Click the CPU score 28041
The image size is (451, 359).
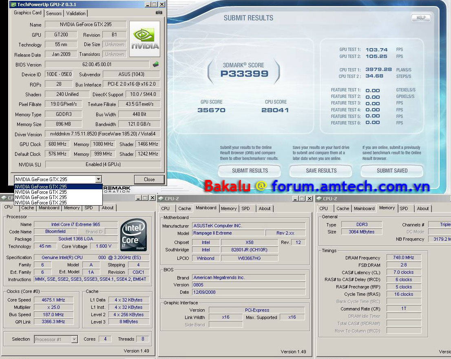[x=275, y=110]
